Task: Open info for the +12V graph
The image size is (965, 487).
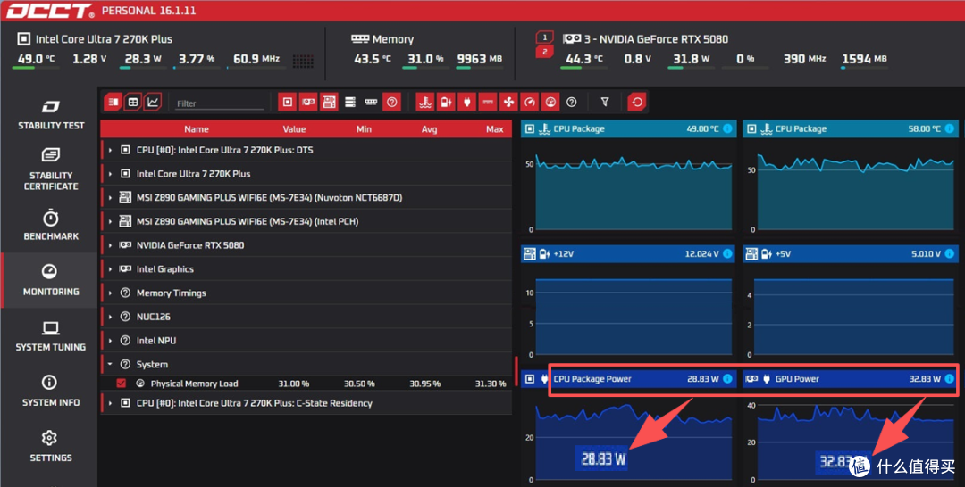Action: point(727,253)
